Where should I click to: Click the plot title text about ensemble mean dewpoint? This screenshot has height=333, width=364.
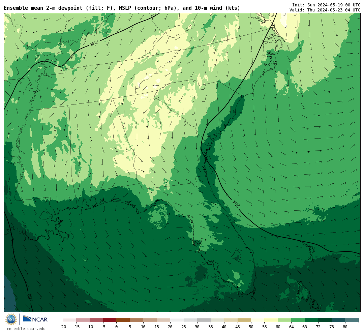122,8
